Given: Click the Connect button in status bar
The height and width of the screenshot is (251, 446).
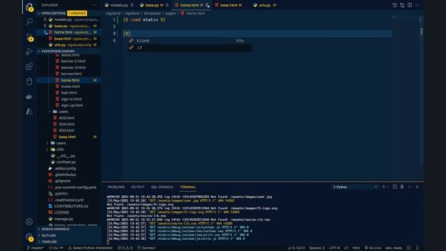Looking at the screenshot, I should click(x=146, y=248).
